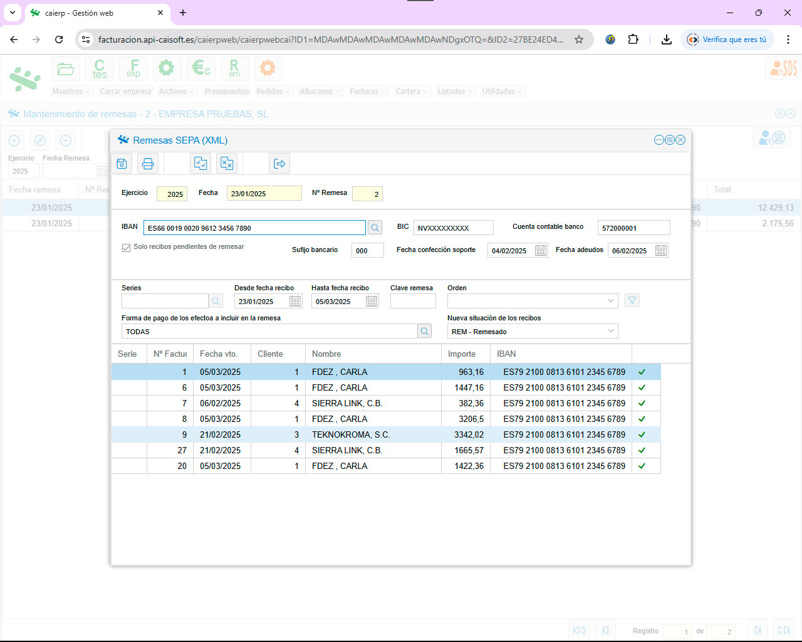Screen dimensions: 802x642
Task: Open the Maestros menu
Action: pyautogui.click(x=72, y=92)
